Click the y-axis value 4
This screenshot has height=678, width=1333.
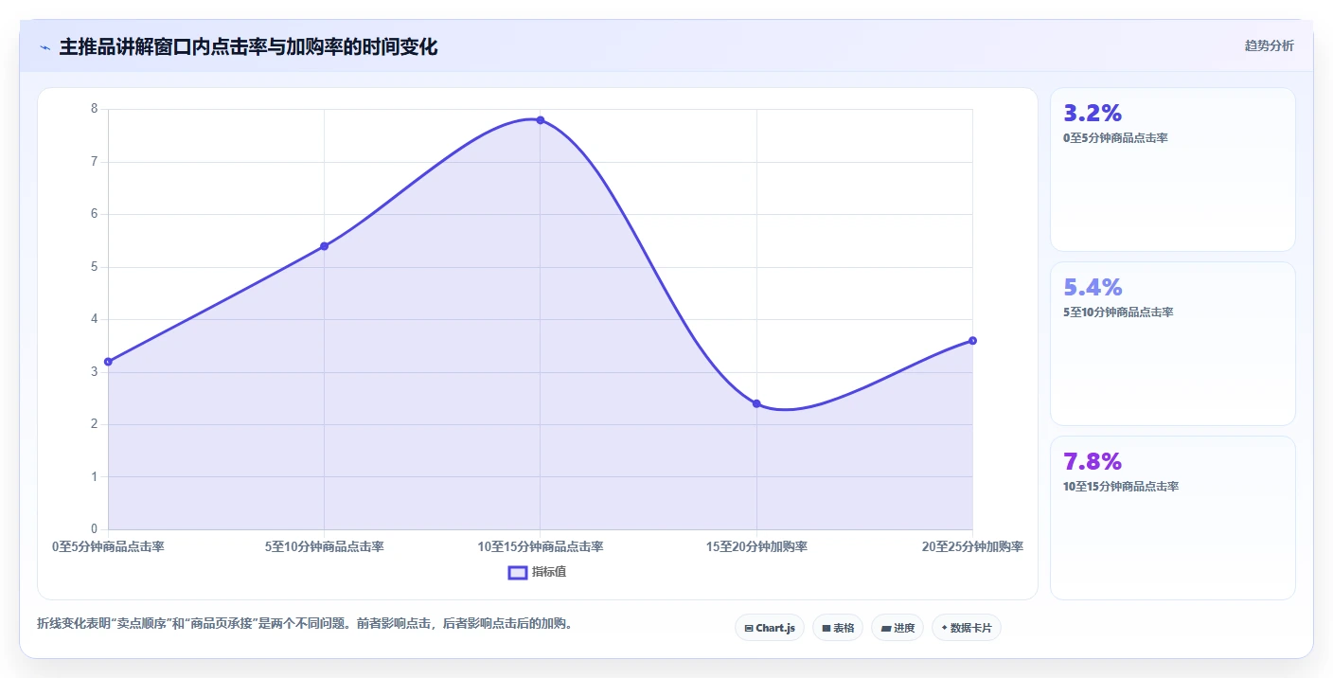tap(95, 319)
